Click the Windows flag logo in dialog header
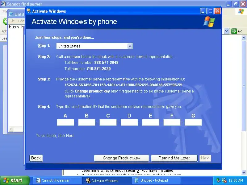 point(209,22)
